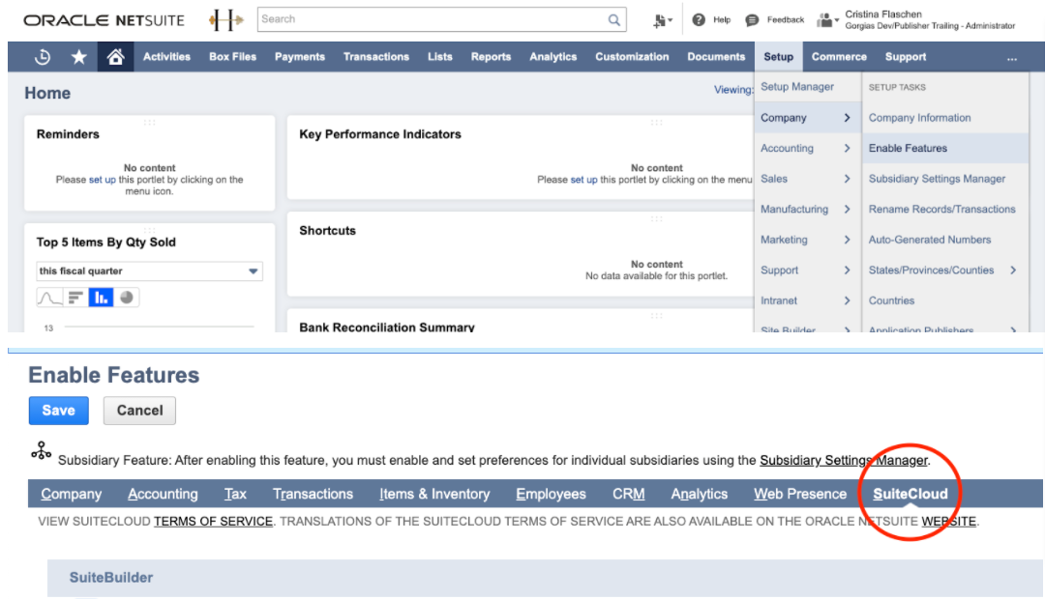Open the change roles user icon
This screenshot has height=599, width=1045.
[x=827, y=20]
